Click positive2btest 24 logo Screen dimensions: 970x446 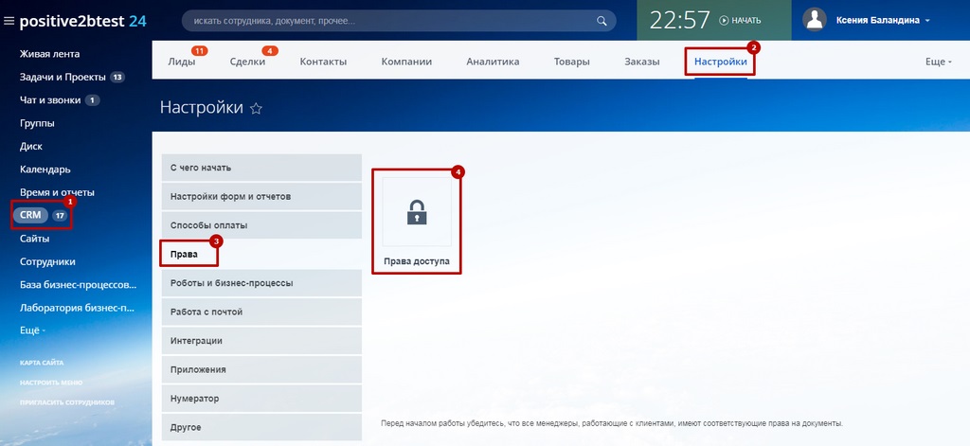pos(83,21)
